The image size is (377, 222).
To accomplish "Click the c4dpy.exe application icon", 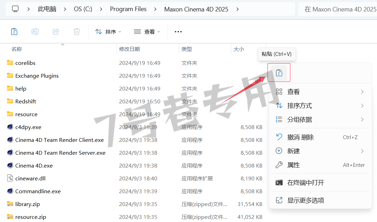I will tap(10, 127).
